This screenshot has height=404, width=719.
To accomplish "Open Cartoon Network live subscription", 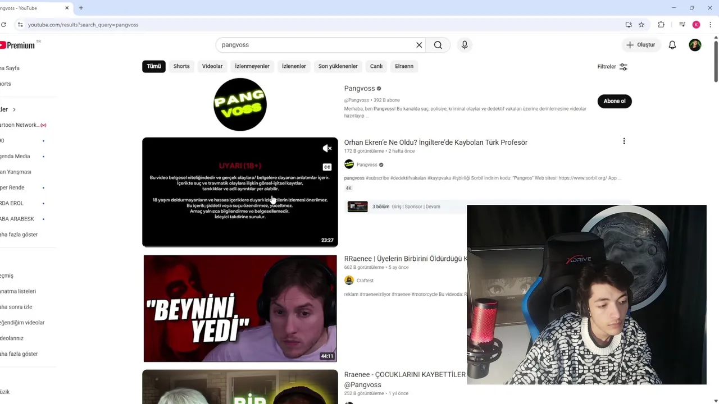I will 22,125.
